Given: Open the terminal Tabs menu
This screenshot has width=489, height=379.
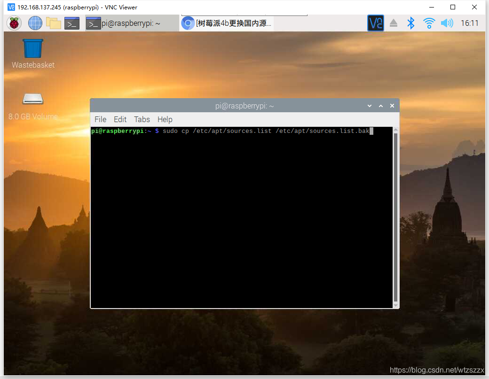Looking at the screenshot, I should (142, 119).
